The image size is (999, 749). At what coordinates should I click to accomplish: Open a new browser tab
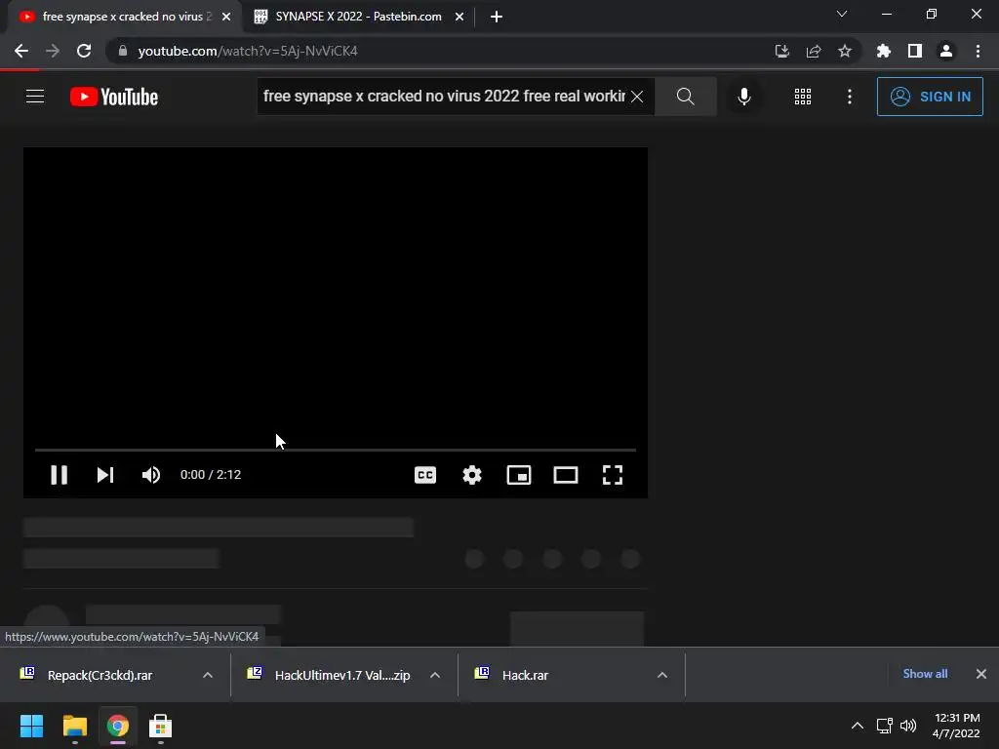(497, 18)
